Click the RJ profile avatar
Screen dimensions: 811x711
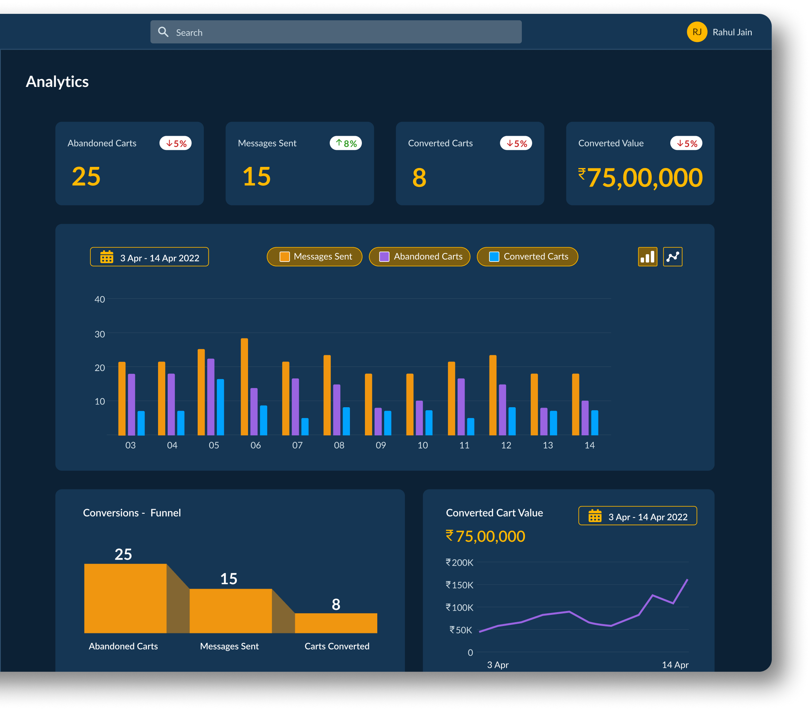coord(697,32)
